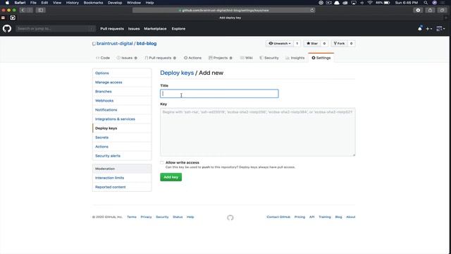The height and width of the screenshot is (254, 451).
Task: Select Secrets in settings sidebar
Action: 122,138
